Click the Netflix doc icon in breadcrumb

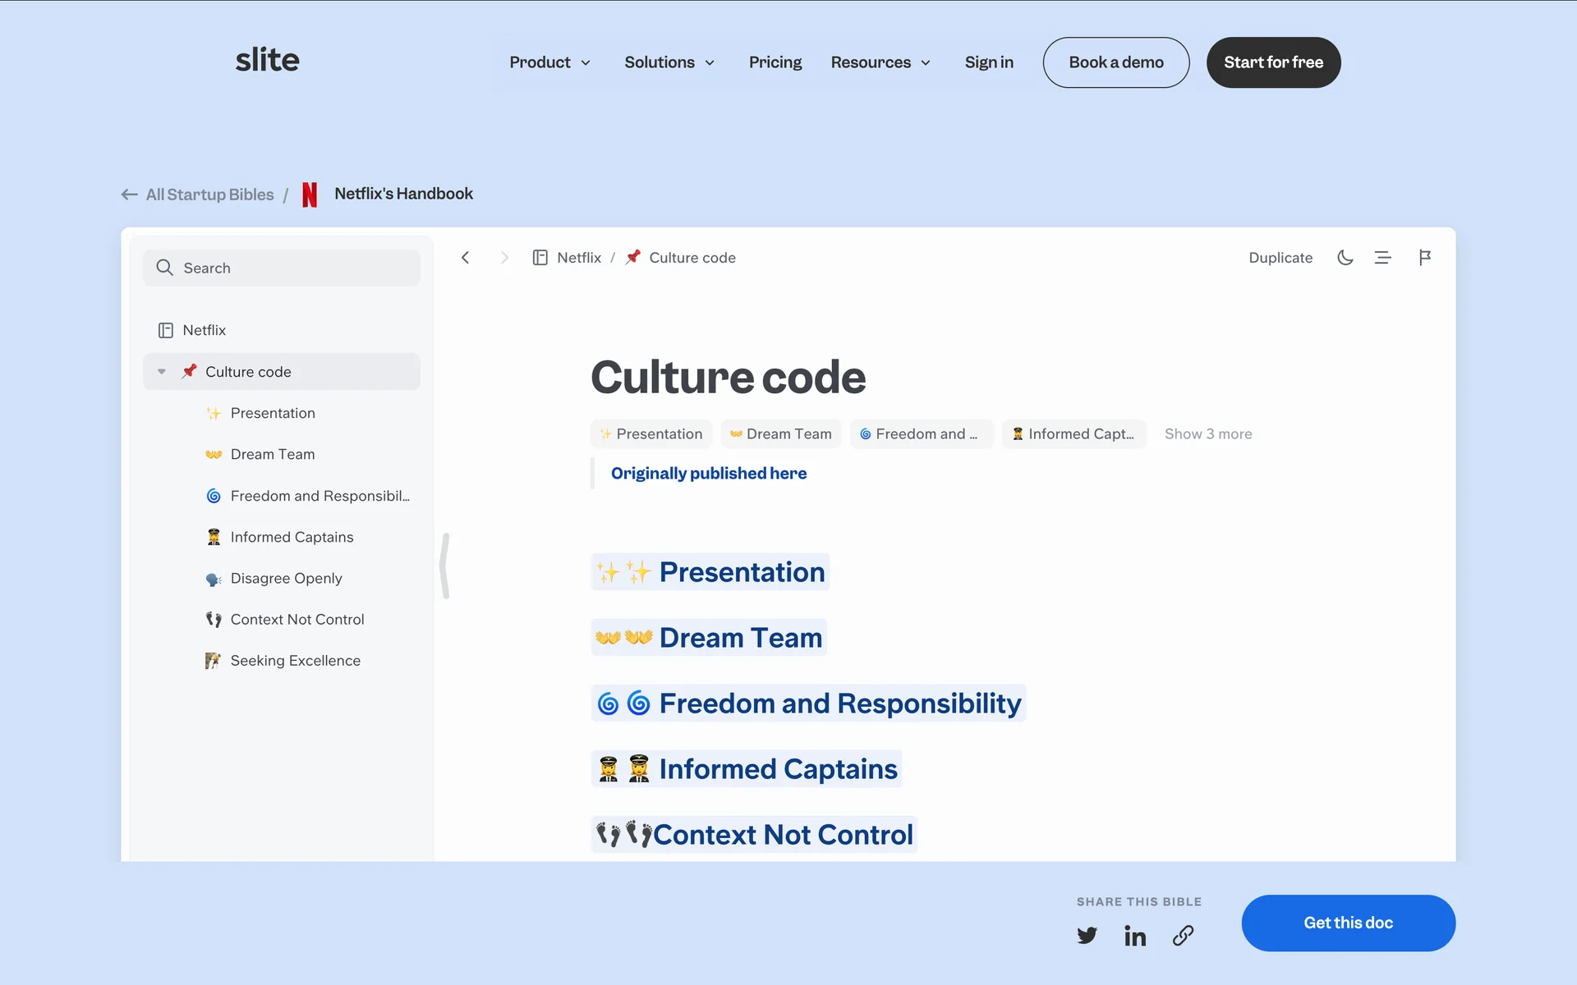(x=540, y=258)
